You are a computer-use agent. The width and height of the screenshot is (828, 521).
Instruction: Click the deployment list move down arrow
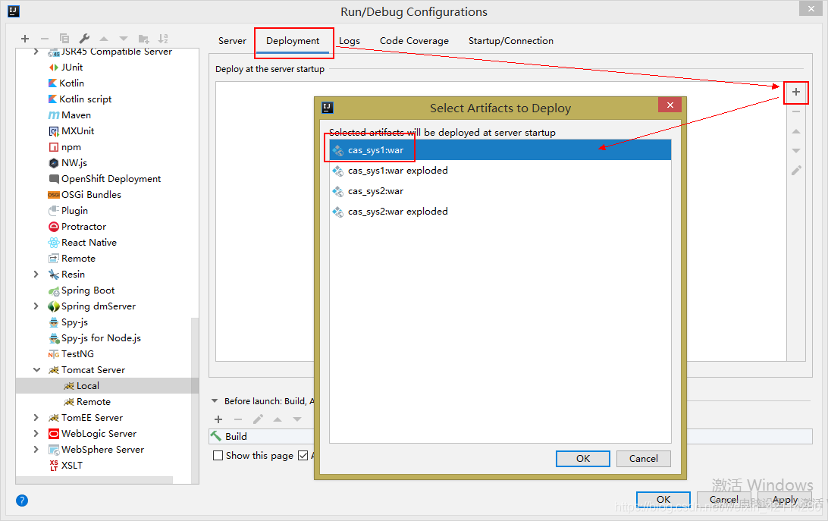point(796,151)
